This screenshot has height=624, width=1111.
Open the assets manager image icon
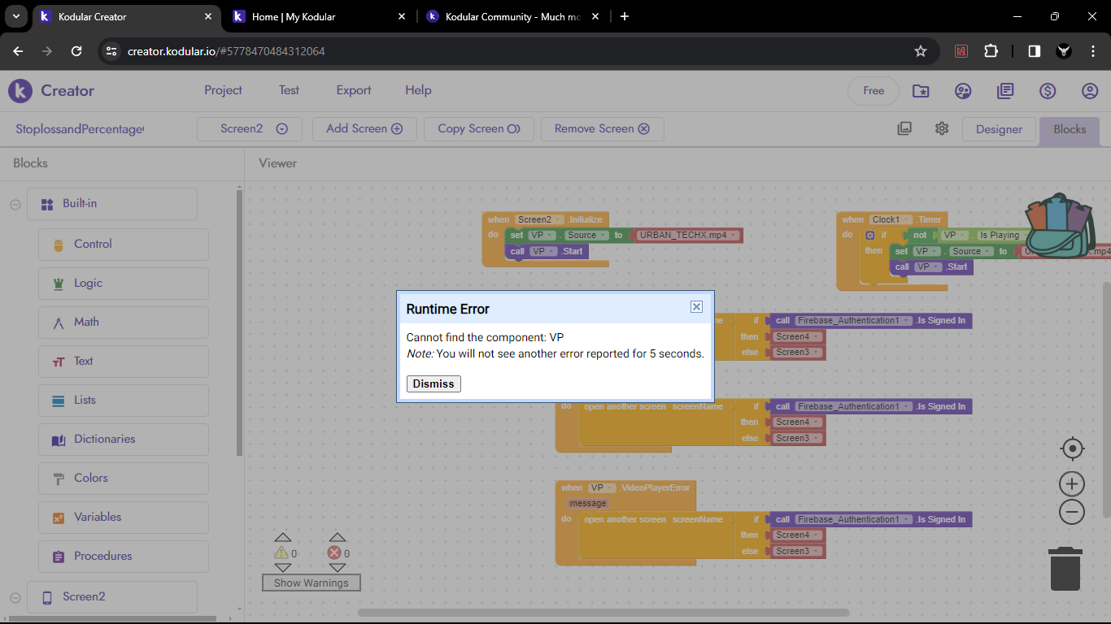[904, 128]
